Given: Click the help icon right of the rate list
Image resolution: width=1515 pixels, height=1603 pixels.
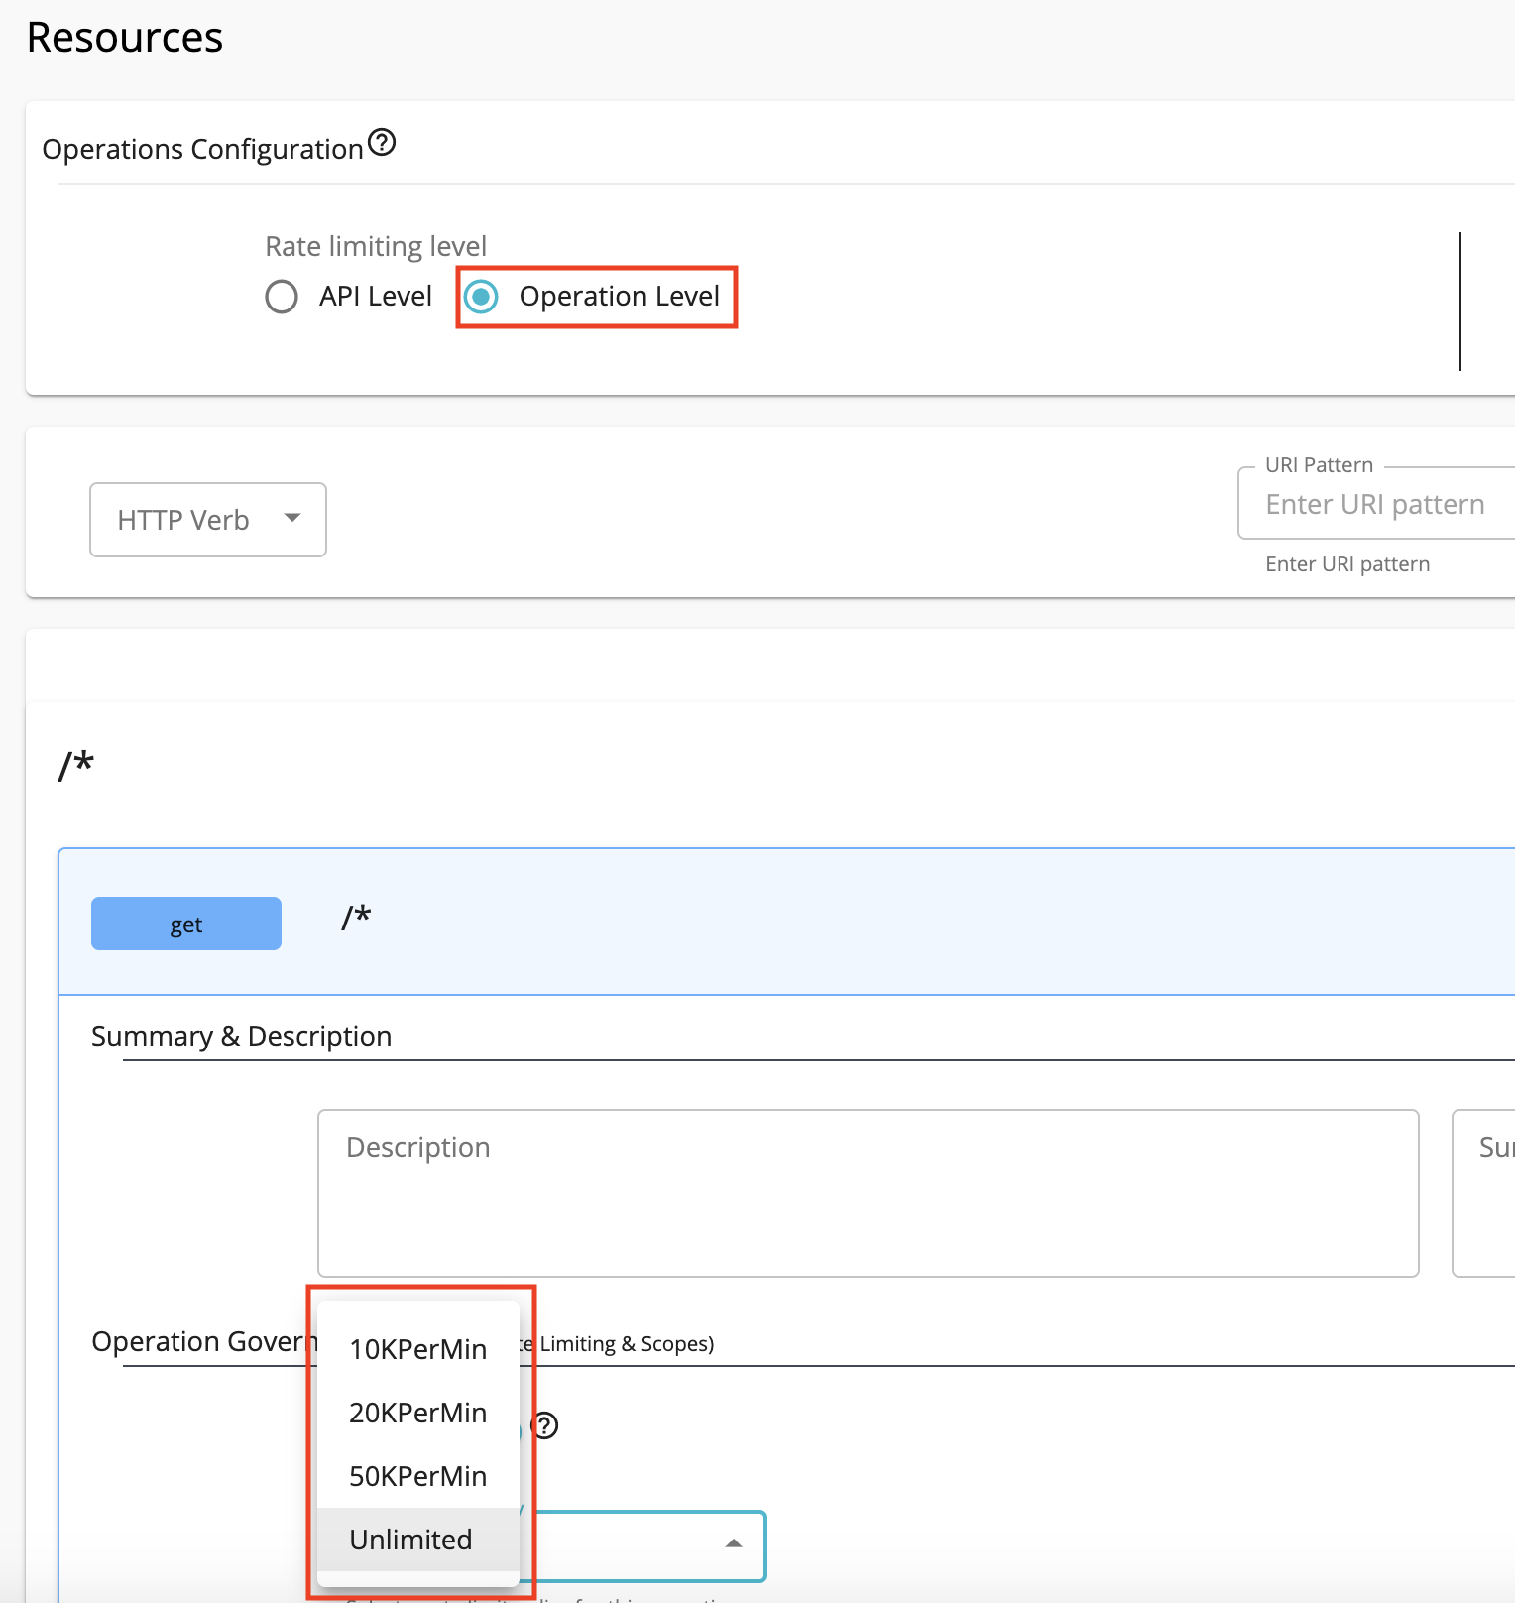Looking at the screenshot, I should pyautogui.click(x=544, y=1425).
